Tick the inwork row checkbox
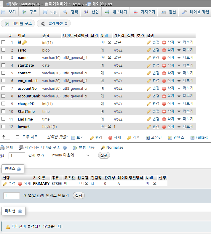Image resolution: width=211 pixels, height=234 pixels. (x=4, y=126)
